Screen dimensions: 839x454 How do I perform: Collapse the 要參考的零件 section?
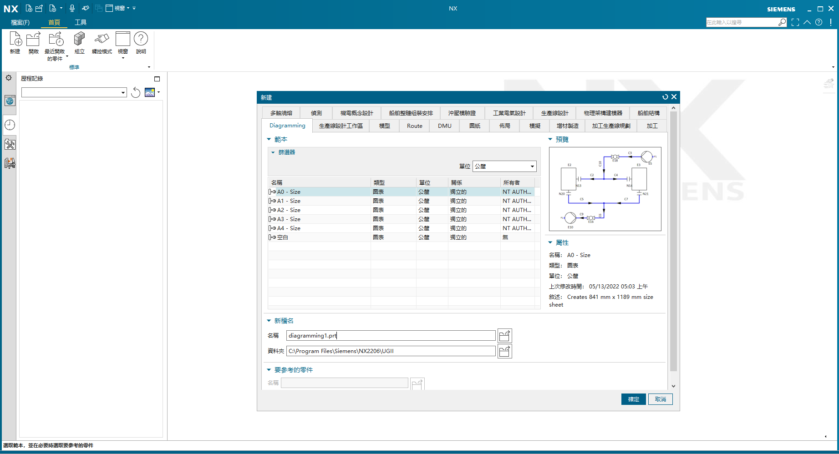coord(269,370)
